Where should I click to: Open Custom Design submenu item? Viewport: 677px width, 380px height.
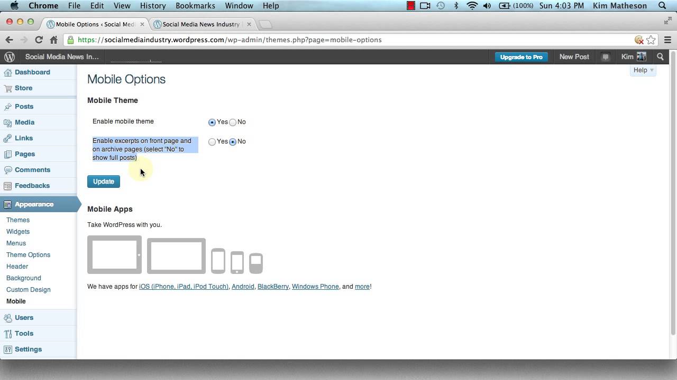(x=29, y=290)
